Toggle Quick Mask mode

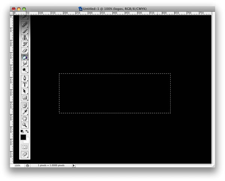[25, 147]
